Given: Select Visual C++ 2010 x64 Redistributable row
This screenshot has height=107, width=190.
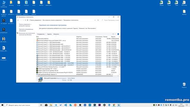Looking at the screenshot, I should coord(77,52).
